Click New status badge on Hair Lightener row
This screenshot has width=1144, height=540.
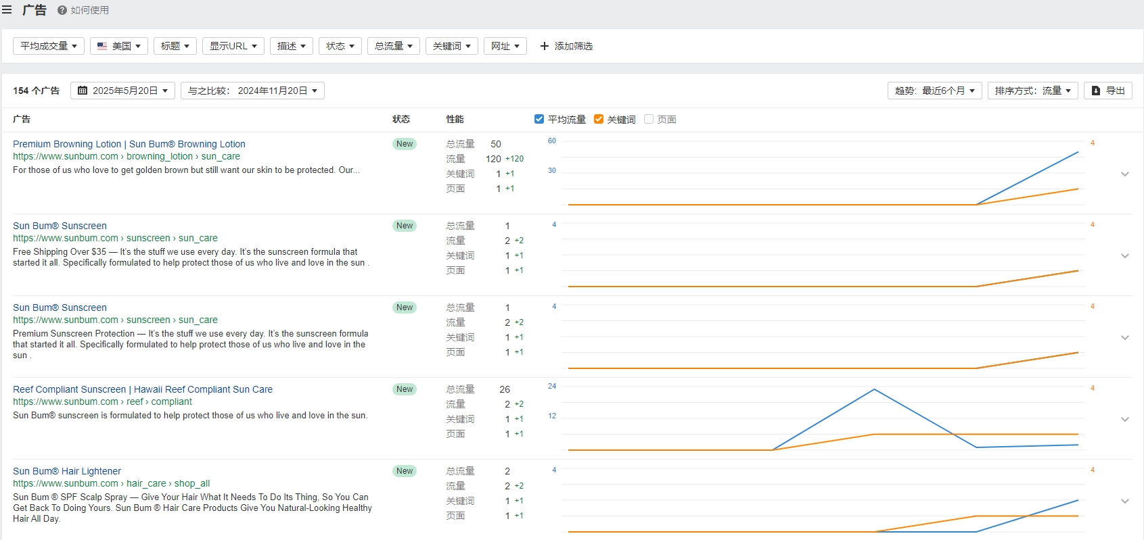pyautogui.click(x=405, y=471)
